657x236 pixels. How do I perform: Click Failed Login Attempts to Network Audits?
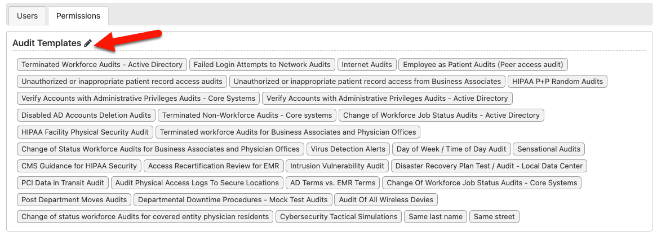(x=263, y=65)
